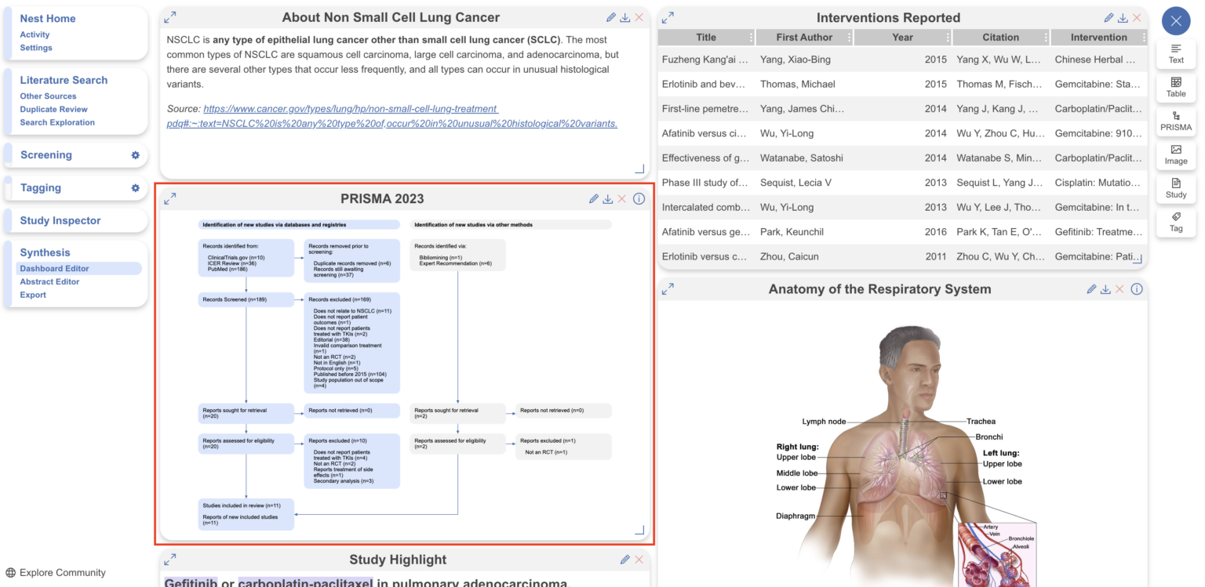Open Literature Search
This screenshot has height=587, width=1205.
point(64,80)
